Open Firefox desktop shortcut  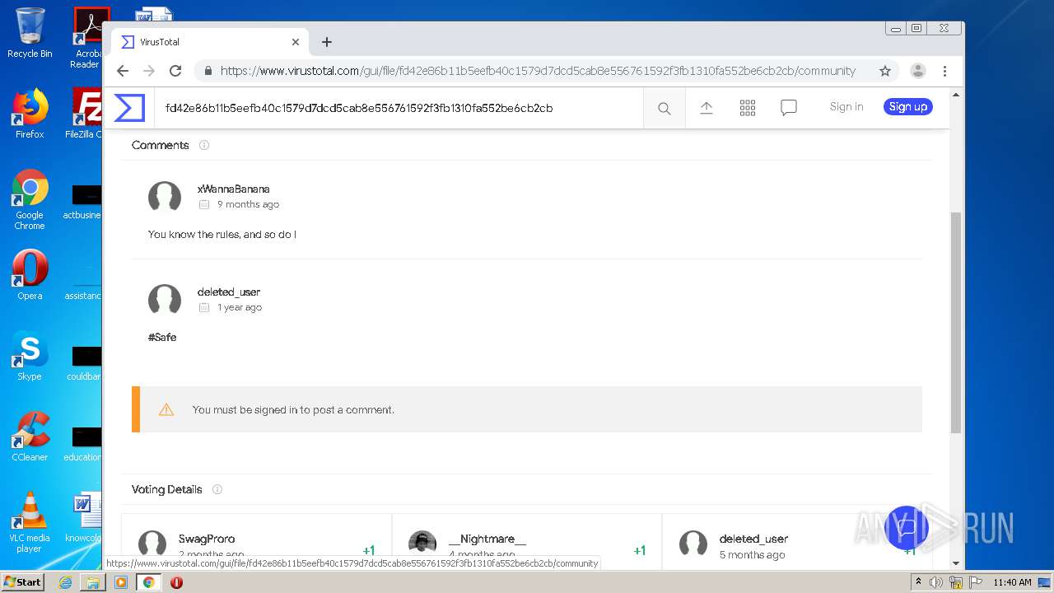(30, 114)
